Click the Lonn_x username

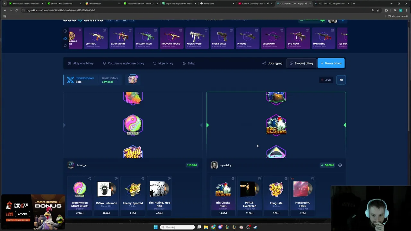82,165
